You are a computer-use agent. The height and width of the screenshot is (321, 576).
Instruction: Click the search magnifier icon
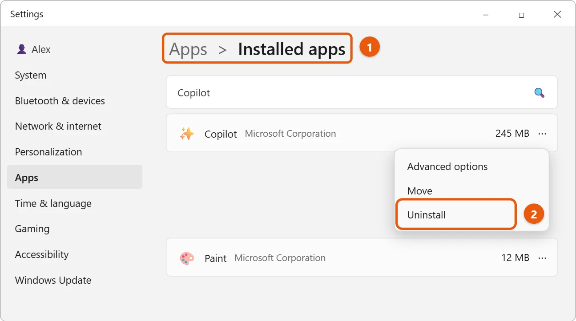(539, 93)
